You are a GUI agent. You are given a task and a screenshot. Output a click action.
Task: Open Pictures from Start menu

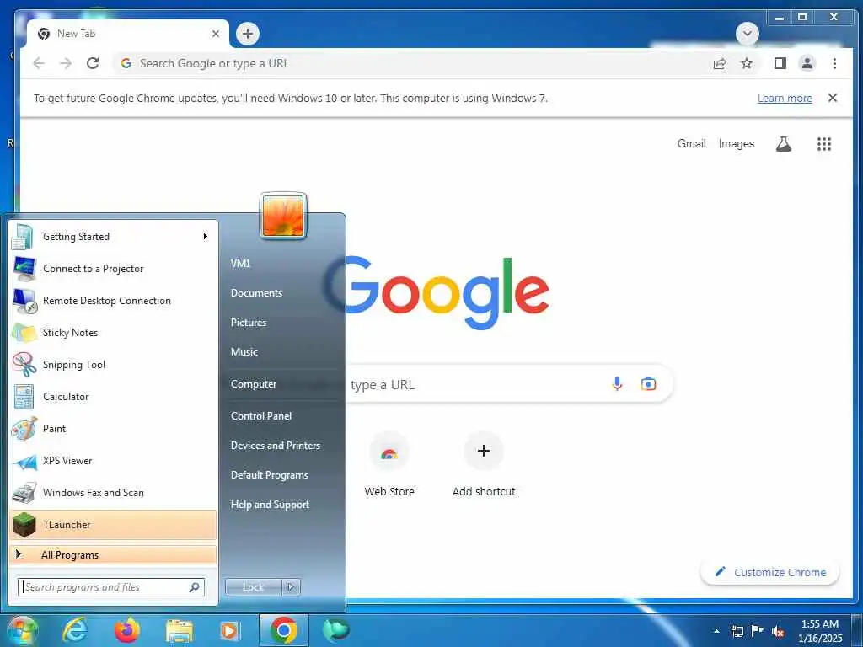click(x=249, y=323)
